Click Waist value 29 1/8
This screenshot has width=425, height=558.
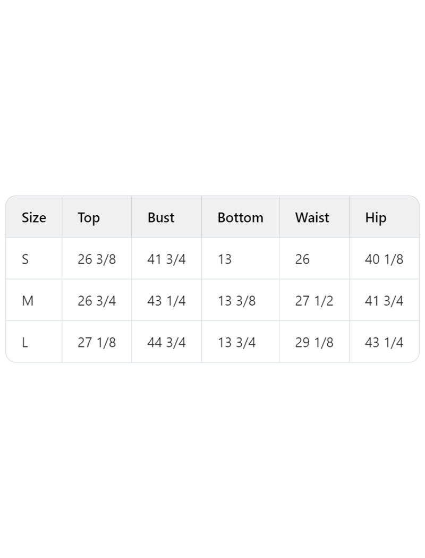314,342
